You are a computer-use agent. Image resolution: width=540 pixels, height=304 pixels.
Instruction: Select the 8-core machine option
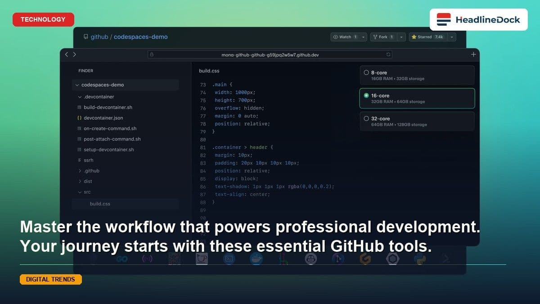point(417,75)
